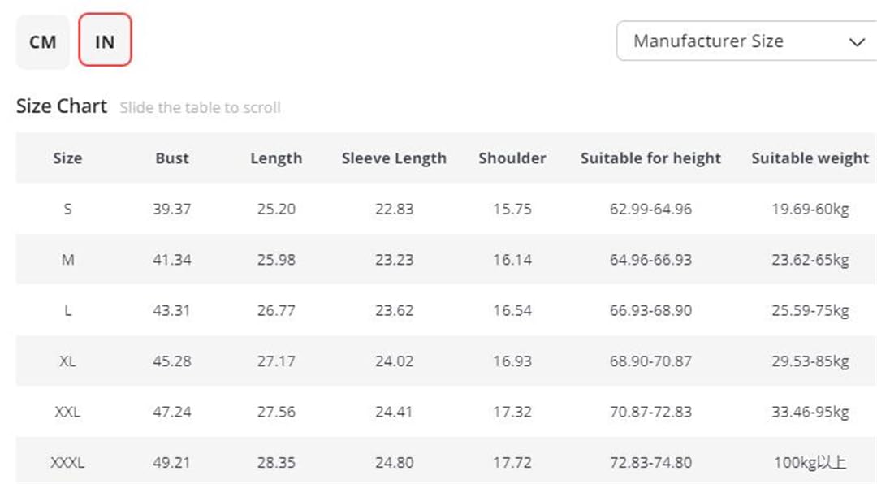Click the Size column header
This screenshot has width=877, height=484.
click(x=67, y=158)
